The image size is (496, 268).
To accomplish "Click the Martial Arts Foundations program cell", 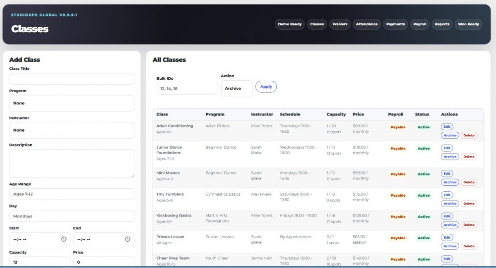I will (x=217, y=218).
